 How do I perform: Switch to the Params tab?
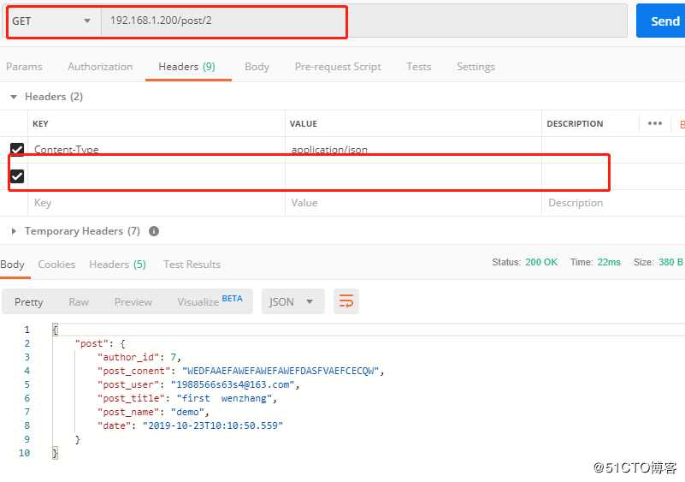24,67
